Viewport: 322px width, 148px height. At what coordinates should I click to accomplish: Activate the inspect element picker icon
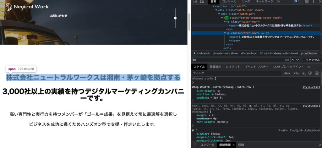point(195,2)
